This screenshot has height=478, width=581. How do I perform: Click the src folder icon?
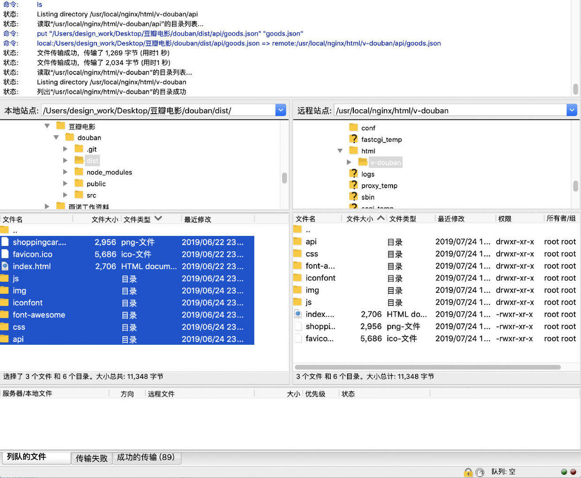point(79,195)
